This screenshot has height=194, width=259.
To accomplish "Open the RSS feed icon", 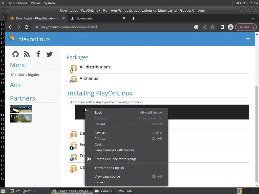I will 27,54.
